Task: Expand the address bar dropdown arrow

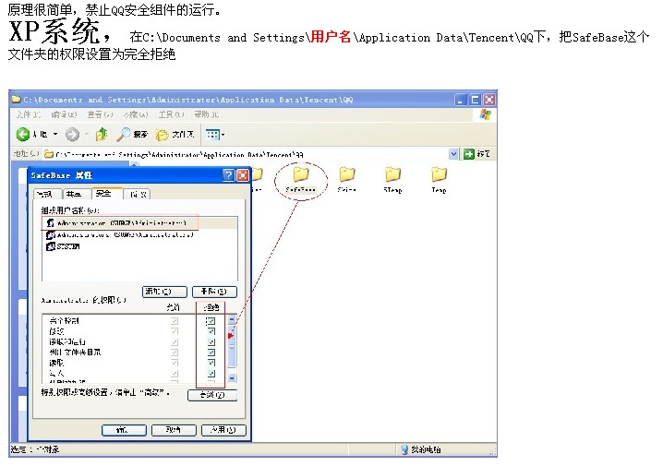Action: coord(453,154)
